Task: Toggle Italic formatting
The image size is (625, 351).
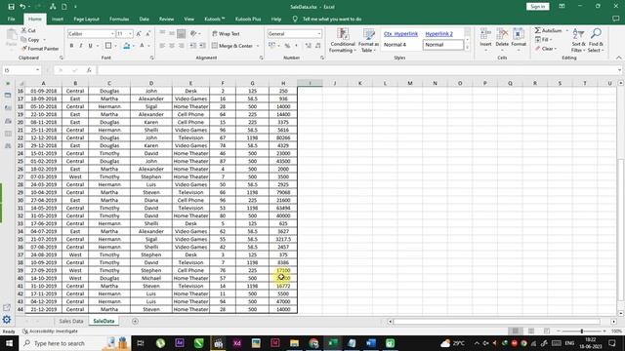Action: (x=81, y=46)
